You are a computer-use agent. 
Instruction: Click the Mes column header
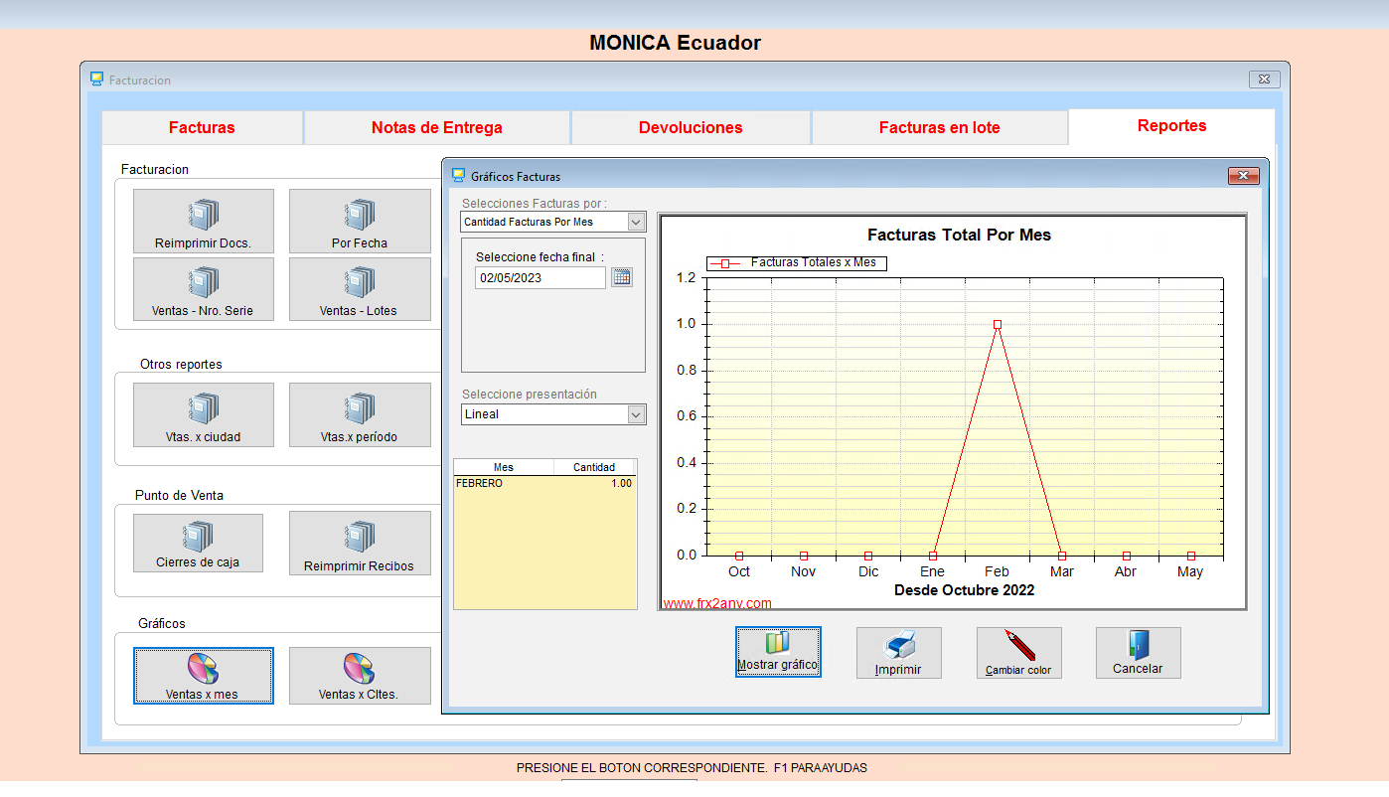click(504, 467)
